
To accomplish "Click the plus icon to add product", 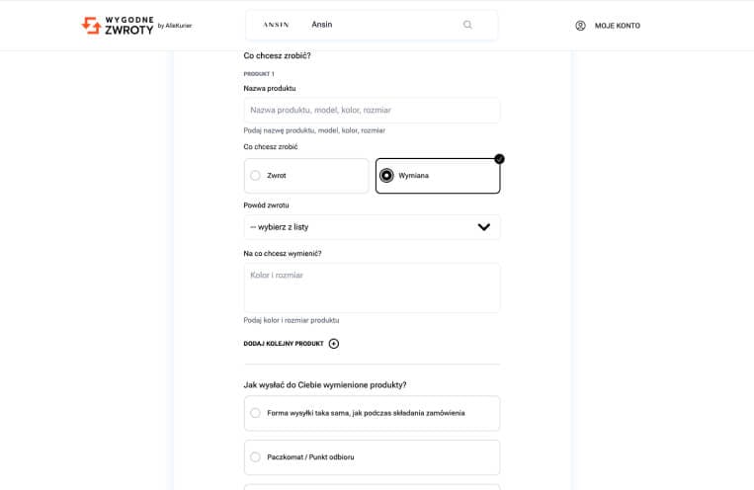I will [x=334, y=344].
